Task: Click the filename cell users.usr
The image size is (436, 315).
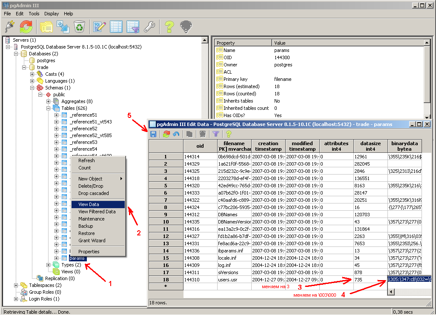Action: point(234,280)
